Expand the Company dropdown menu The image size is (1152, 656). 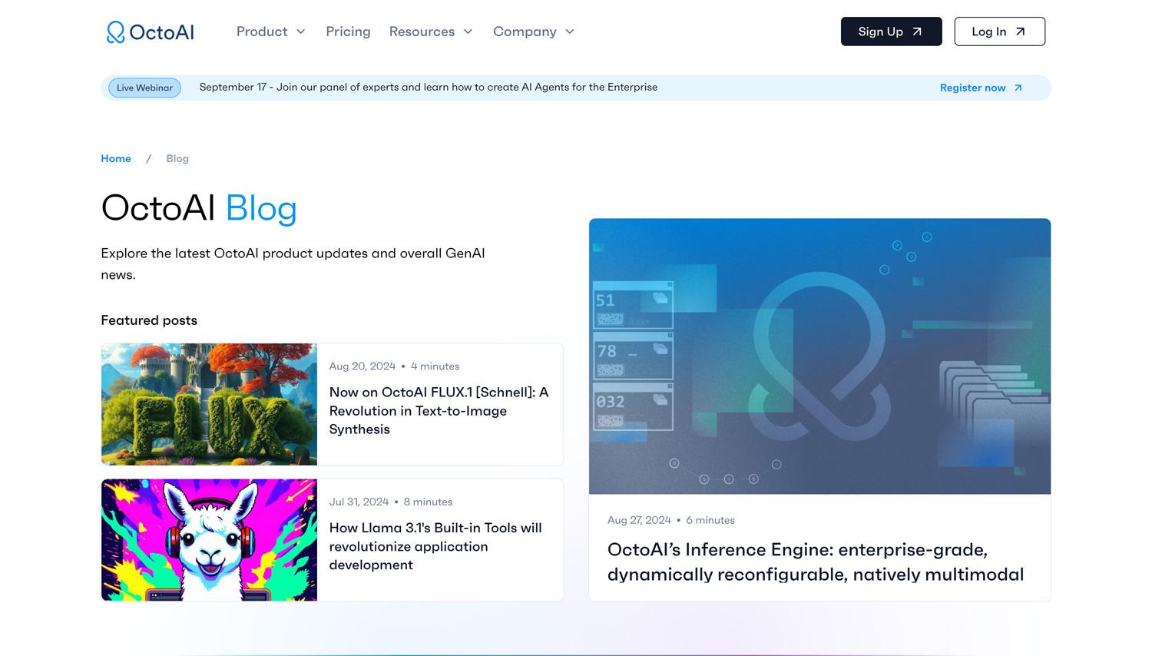coord(533,31)
